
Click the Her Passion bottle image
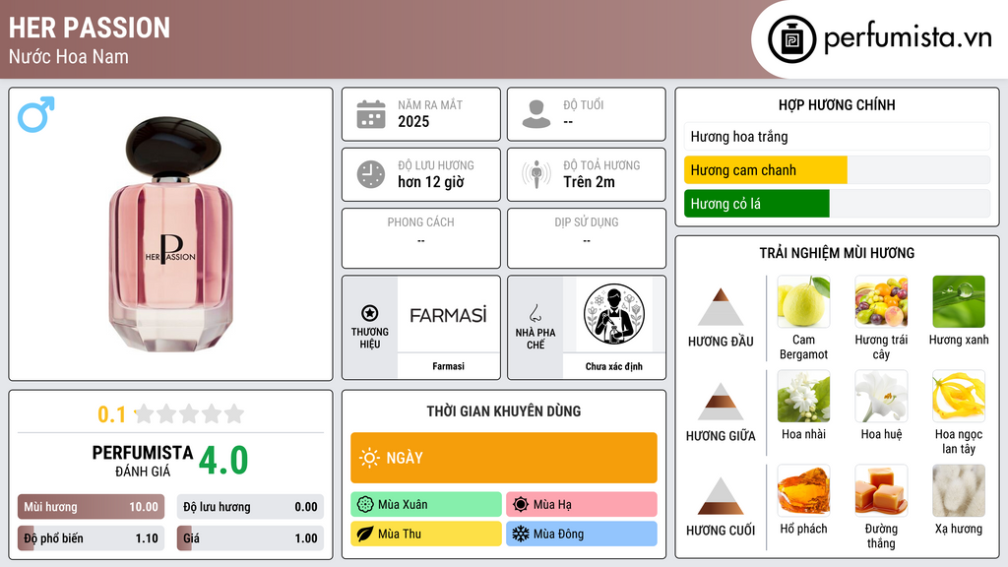point(171,234)
